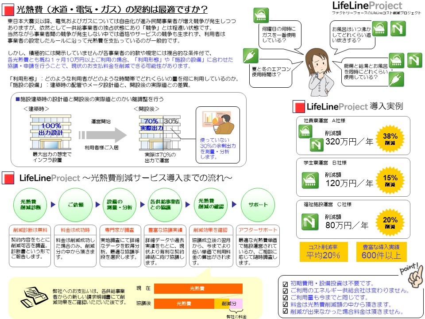Viewport: 425px width, 319px height.
Task: Click the orange 光熱費 bar in the 現在 row
Action: (198, 288)
